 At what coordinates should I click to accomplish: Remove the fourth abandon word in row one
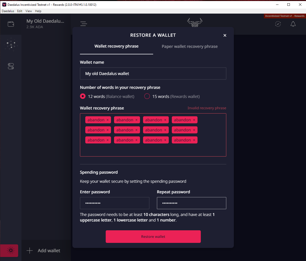(194, 120)
